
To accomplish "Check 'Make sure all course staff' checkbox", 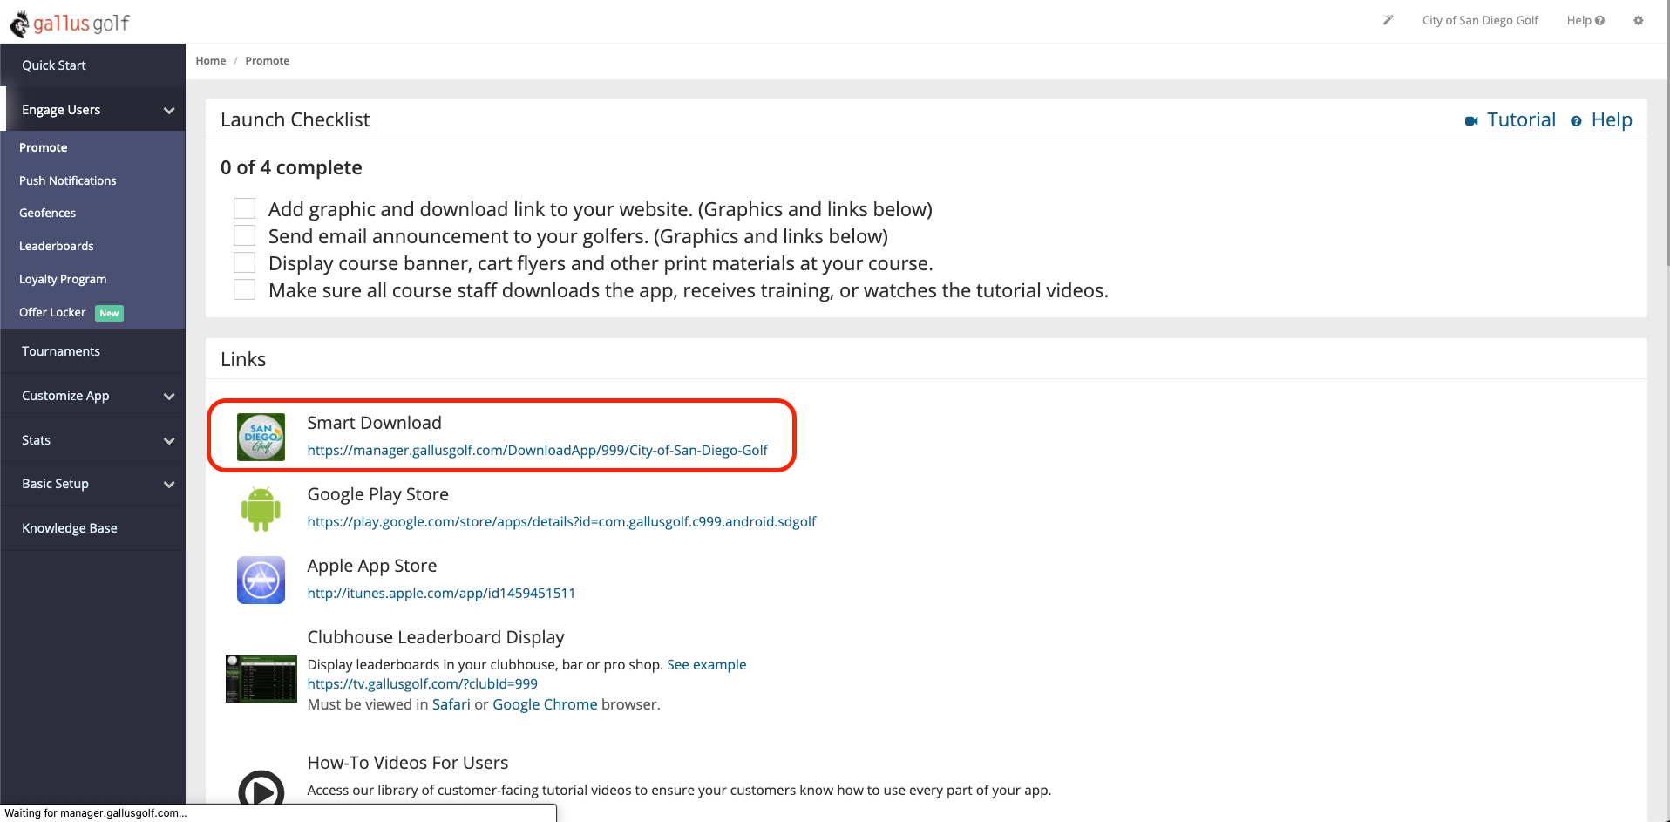I will tap(244, 289).
